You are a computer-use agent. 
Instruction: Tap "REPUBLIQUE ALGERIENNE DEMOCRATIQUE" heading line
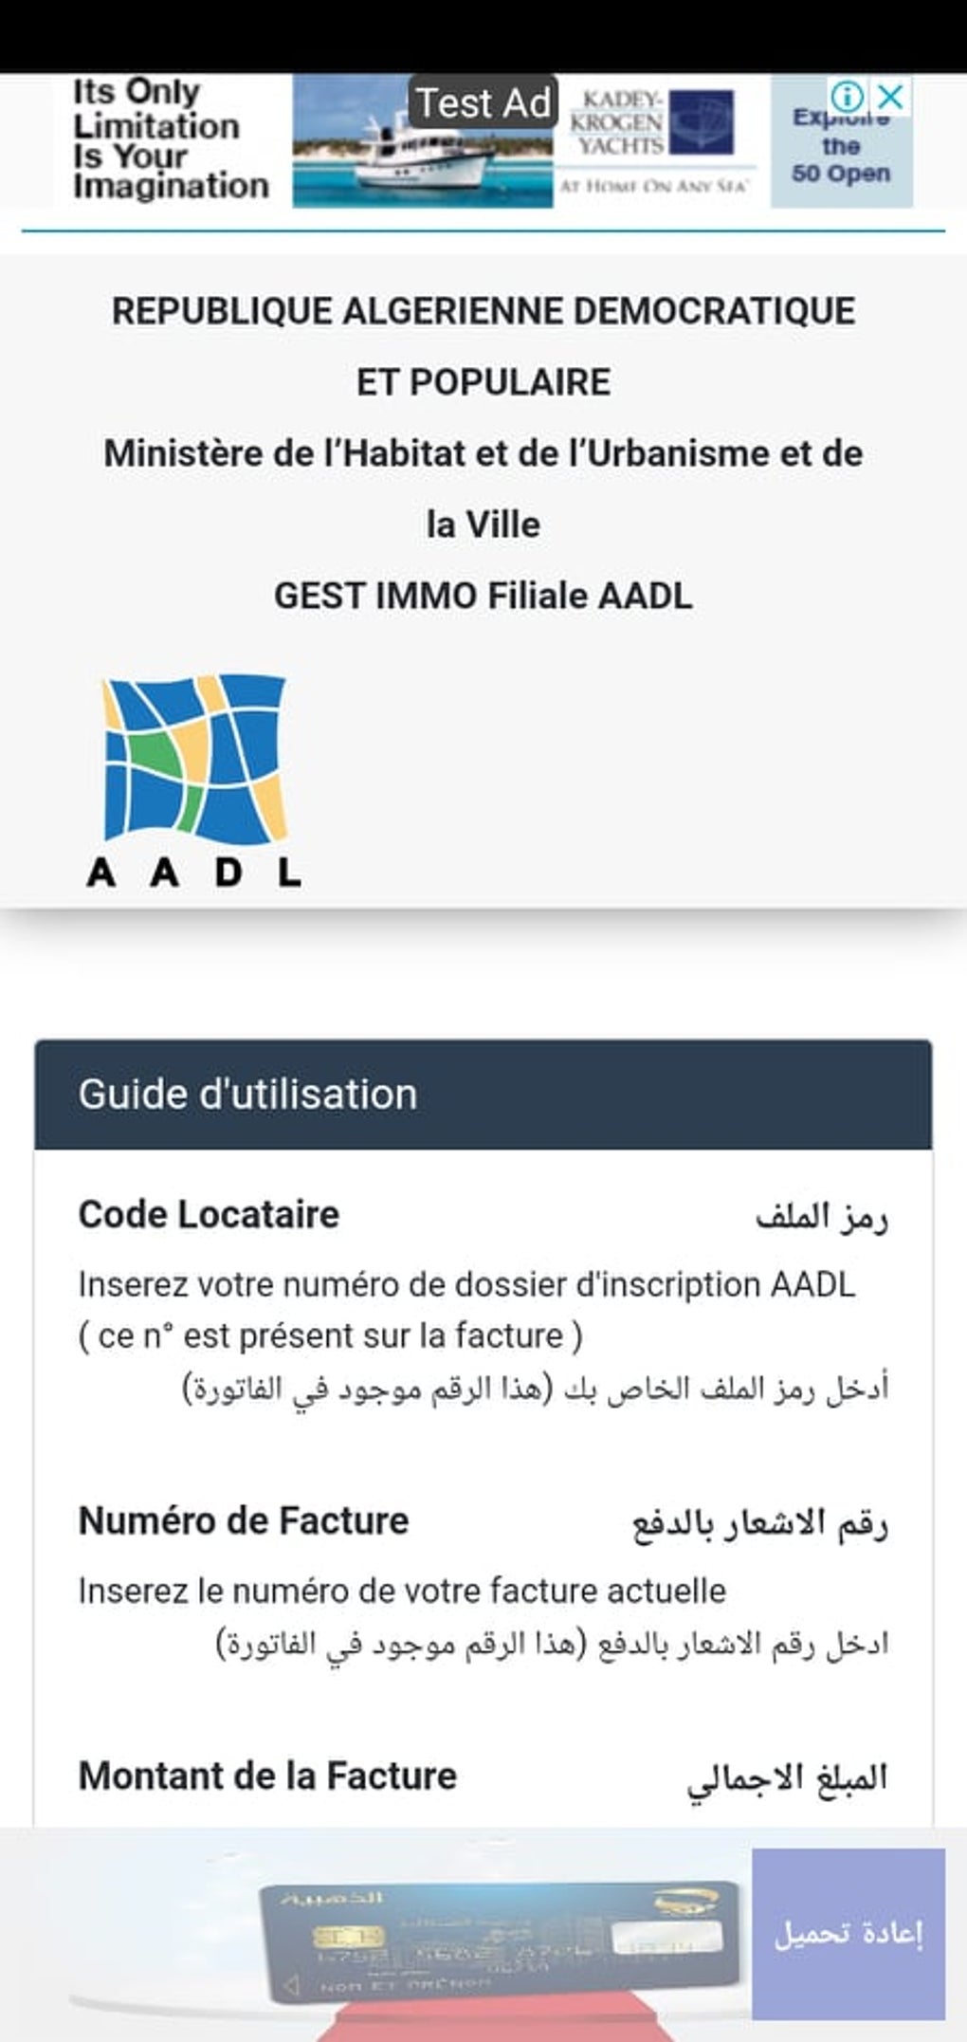483,311
